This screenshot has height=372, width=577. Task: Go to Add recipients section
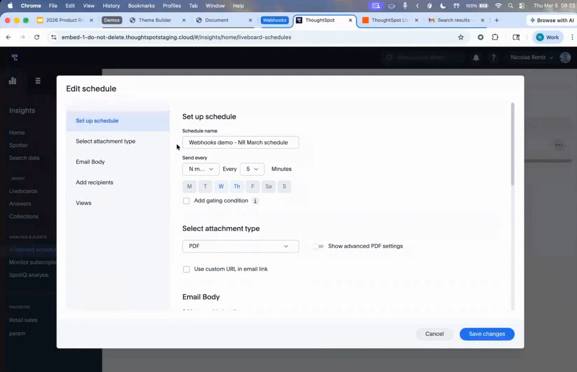click(x=94, y=182)
